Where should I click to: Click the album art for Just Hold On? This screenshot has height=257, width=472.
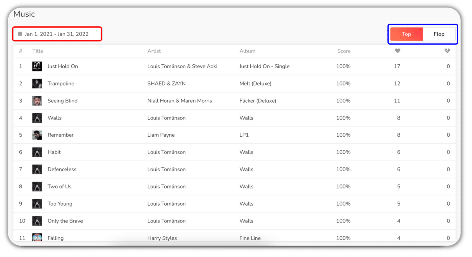pyautogui.click(x=37, y=66)
